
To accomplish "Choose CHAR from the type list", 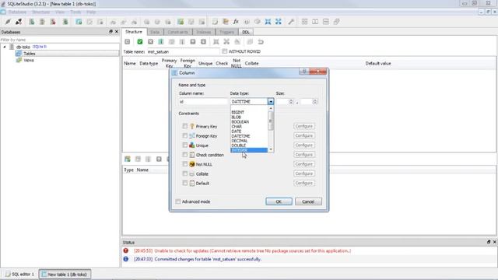I will [x=249, y=126].
